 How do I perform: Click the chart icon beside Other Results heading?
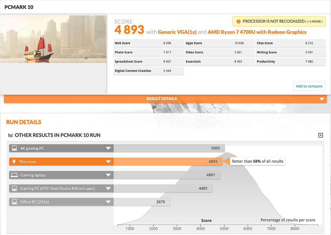(x=11, y=135)
